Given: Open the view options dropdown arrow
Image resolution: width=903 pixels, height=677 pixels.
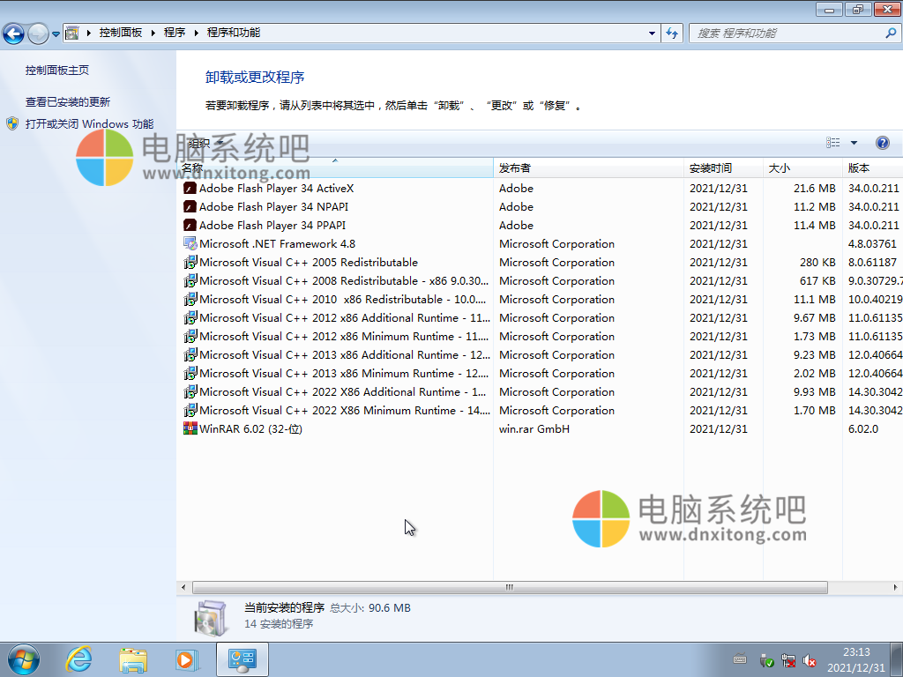Looking at the screenshot, I should 854,143.
